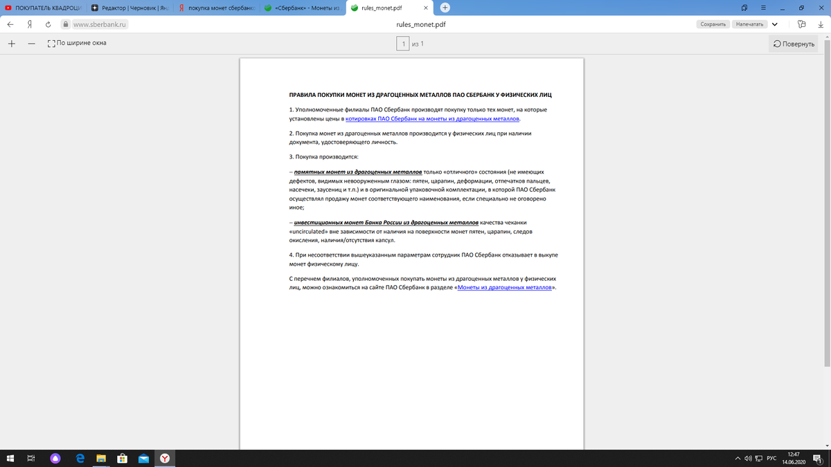The height and width of the screenshot is (467, 831).
Task: Reload the page with the refresh icon
Action: click(47, 23)
